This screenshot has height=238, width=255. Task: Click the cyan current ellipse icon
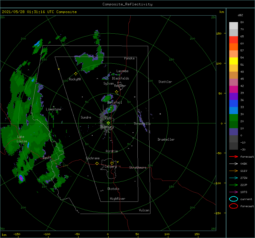pyautogui.click(x=233, y=199)
